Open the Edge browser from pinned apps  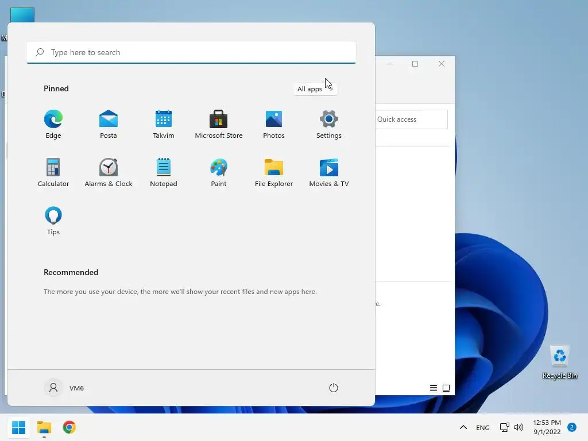(x=53, y=125)
